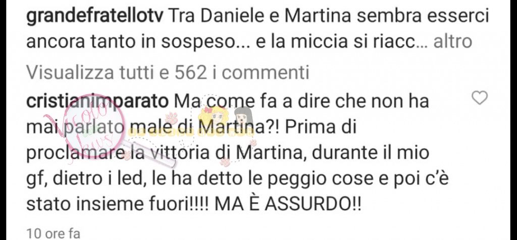Screen dimensions: 517x240
Task: Click the dark-haired cartoon girl sticker
Action: tap(244, 116)
